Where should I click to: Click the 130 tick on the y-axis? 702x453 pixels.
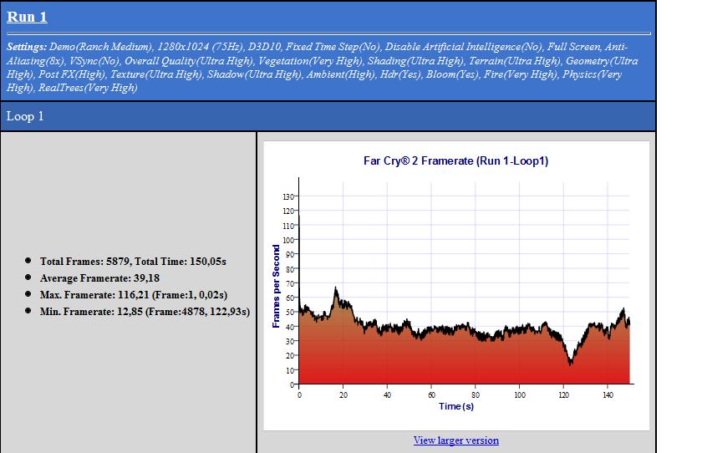click(x=287, y=197)
